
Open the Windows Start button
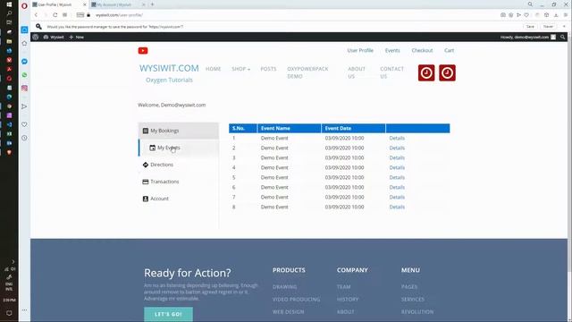9,4
